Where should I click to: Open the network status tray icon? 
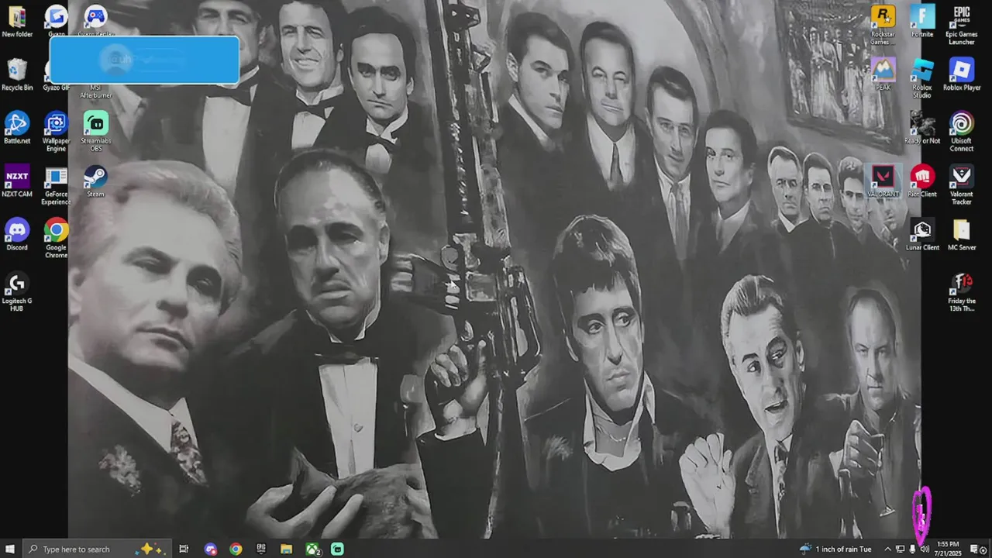click(x=900, y=549)
